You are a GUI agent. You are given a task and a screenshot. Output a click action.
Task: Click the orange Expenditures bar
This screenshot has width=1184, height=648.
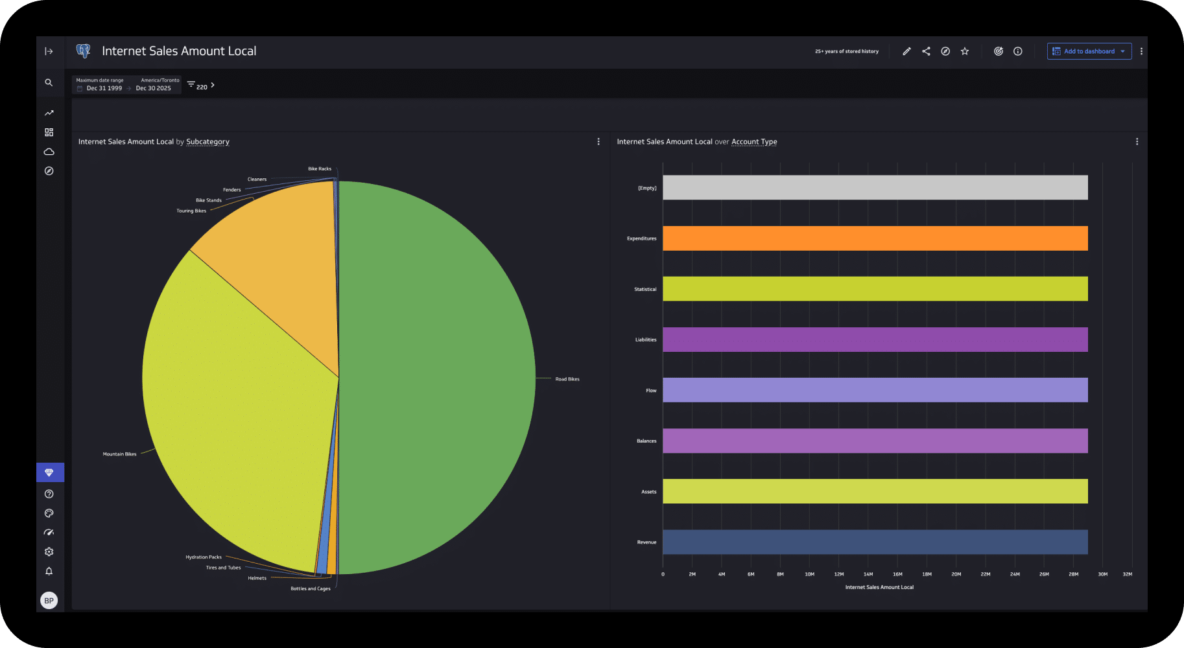pyautogui.click(x=875, y=238)
